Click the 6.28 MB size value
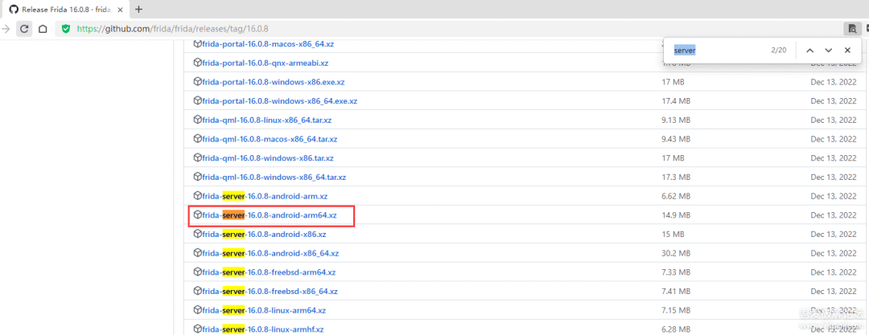The image size is (869, 335). tap(676, 329)
